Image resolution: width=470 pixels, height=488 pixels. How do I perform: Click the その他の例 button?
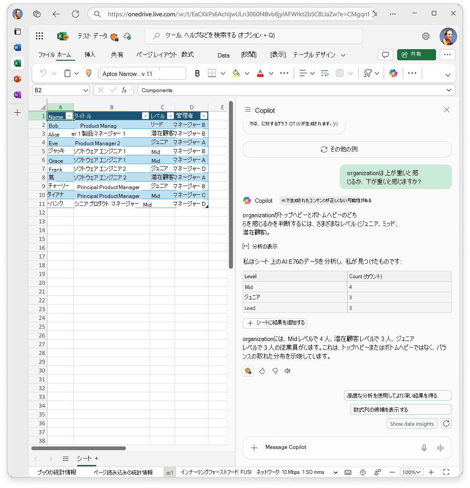tap(347, 149)
